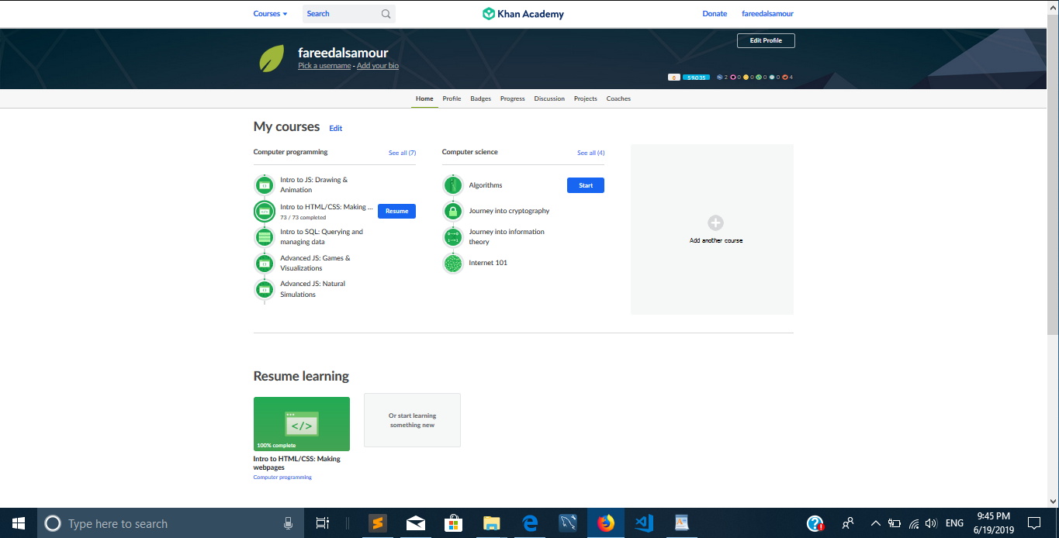Click Journey into information theory icon
Screen dimensions: 1059x538
pos(452,236)
